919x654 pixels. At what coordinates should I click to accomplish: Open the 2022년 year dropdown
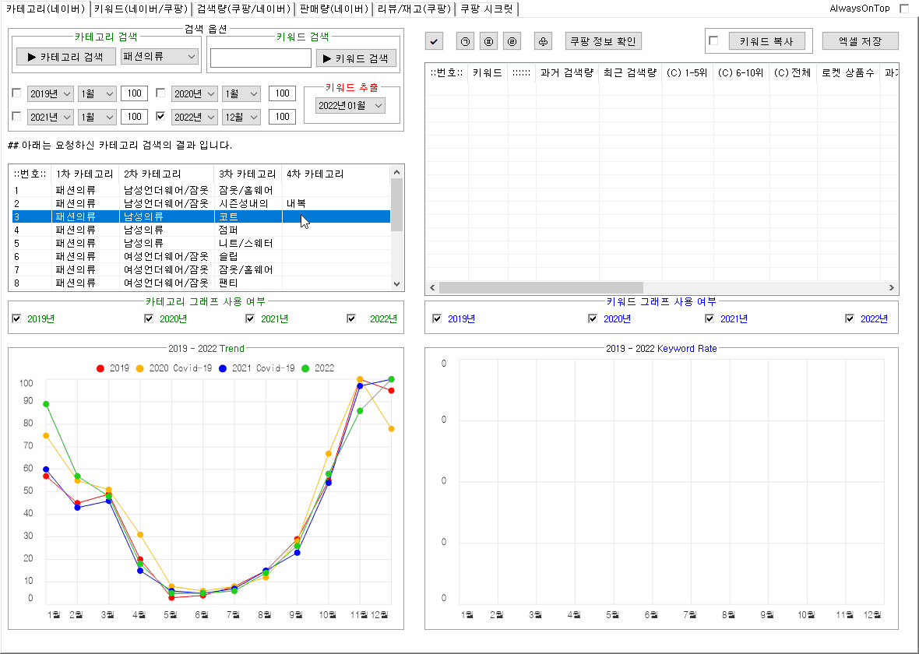tap(194, 118)
